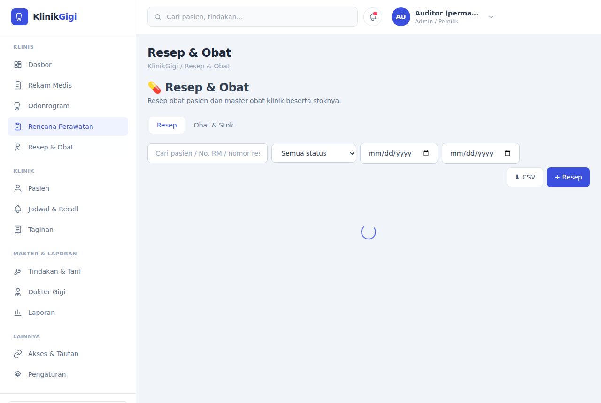601x403 pixels.
Task: Focus the Cari pasien, tindakan search field
Action: 253,17
